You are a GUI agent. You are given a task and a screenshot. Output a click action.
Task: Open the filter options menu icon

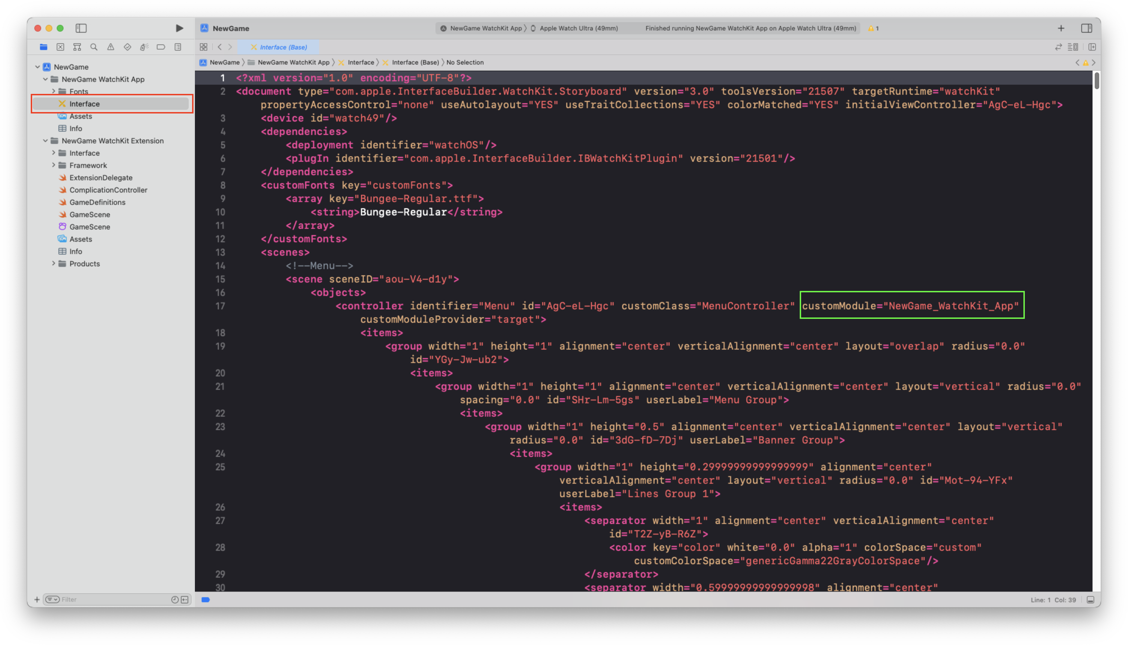point(52,599)
